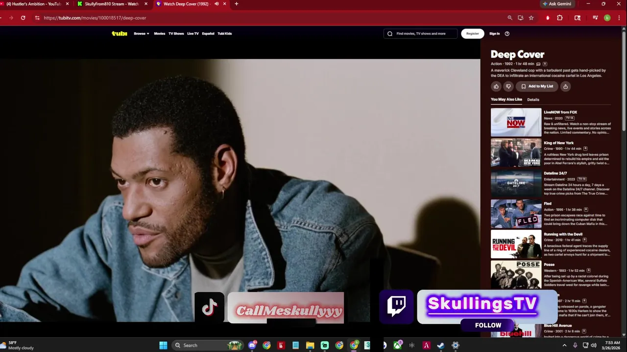Reload the page with the refresh icon
Image resolution: width=627 pixels, height=352 pixels.
pyautogui.click(x=23, y=18)
